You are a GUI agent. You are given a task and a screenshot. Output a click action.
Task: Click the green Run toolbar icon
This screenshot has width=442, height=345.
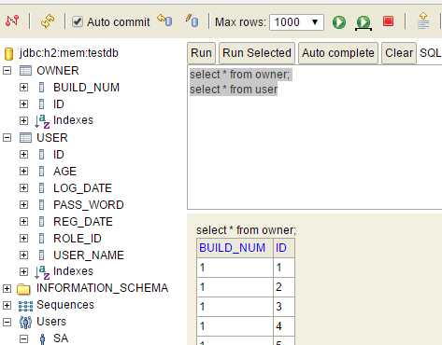click(339, 22)
